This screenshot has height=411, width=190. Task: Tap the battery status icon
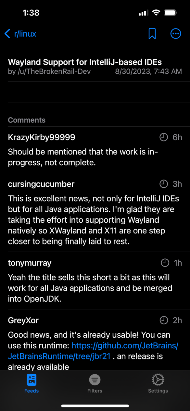pyautogui.click(x=170, y=13)
